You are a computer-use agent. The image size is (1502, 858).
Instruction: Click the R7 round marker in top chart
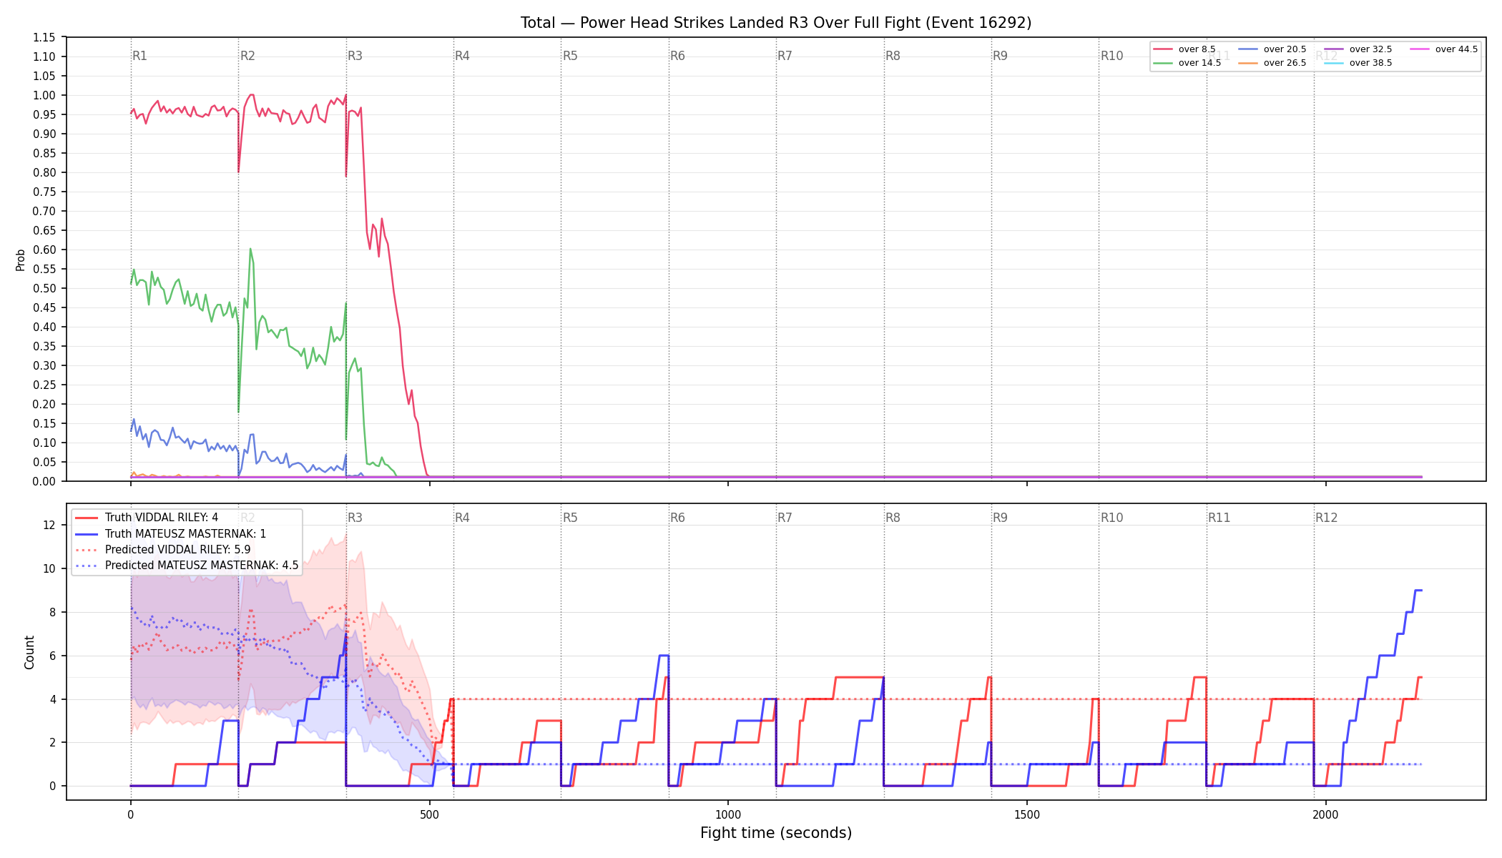point(785,56)
